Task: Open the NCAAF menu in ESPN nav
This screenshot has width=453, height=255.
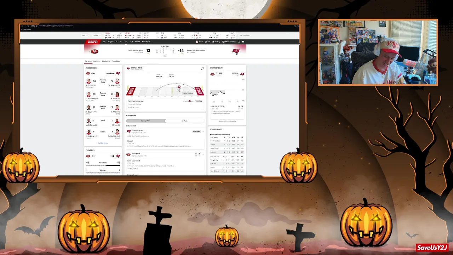Action: tap(138, 42)
